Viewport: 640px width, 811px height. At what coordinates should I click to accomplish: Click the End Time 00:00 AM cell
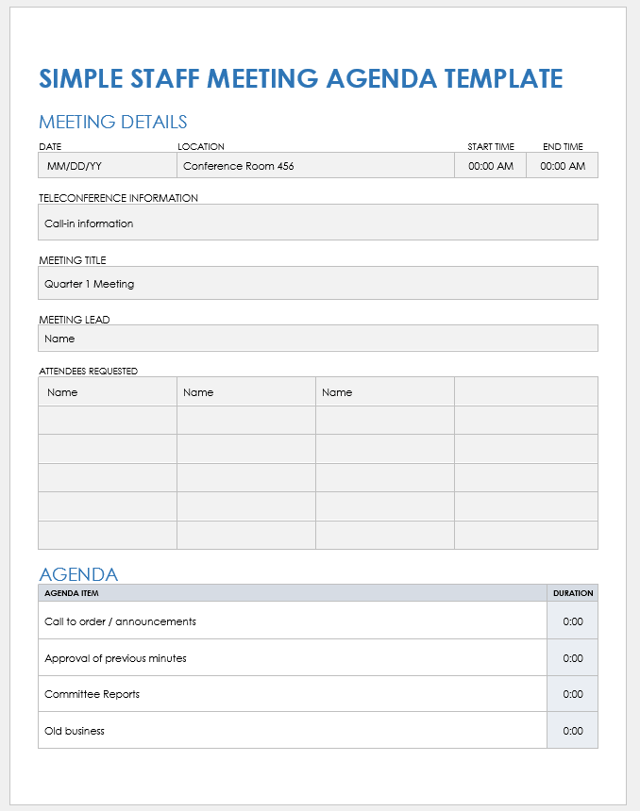562,166
